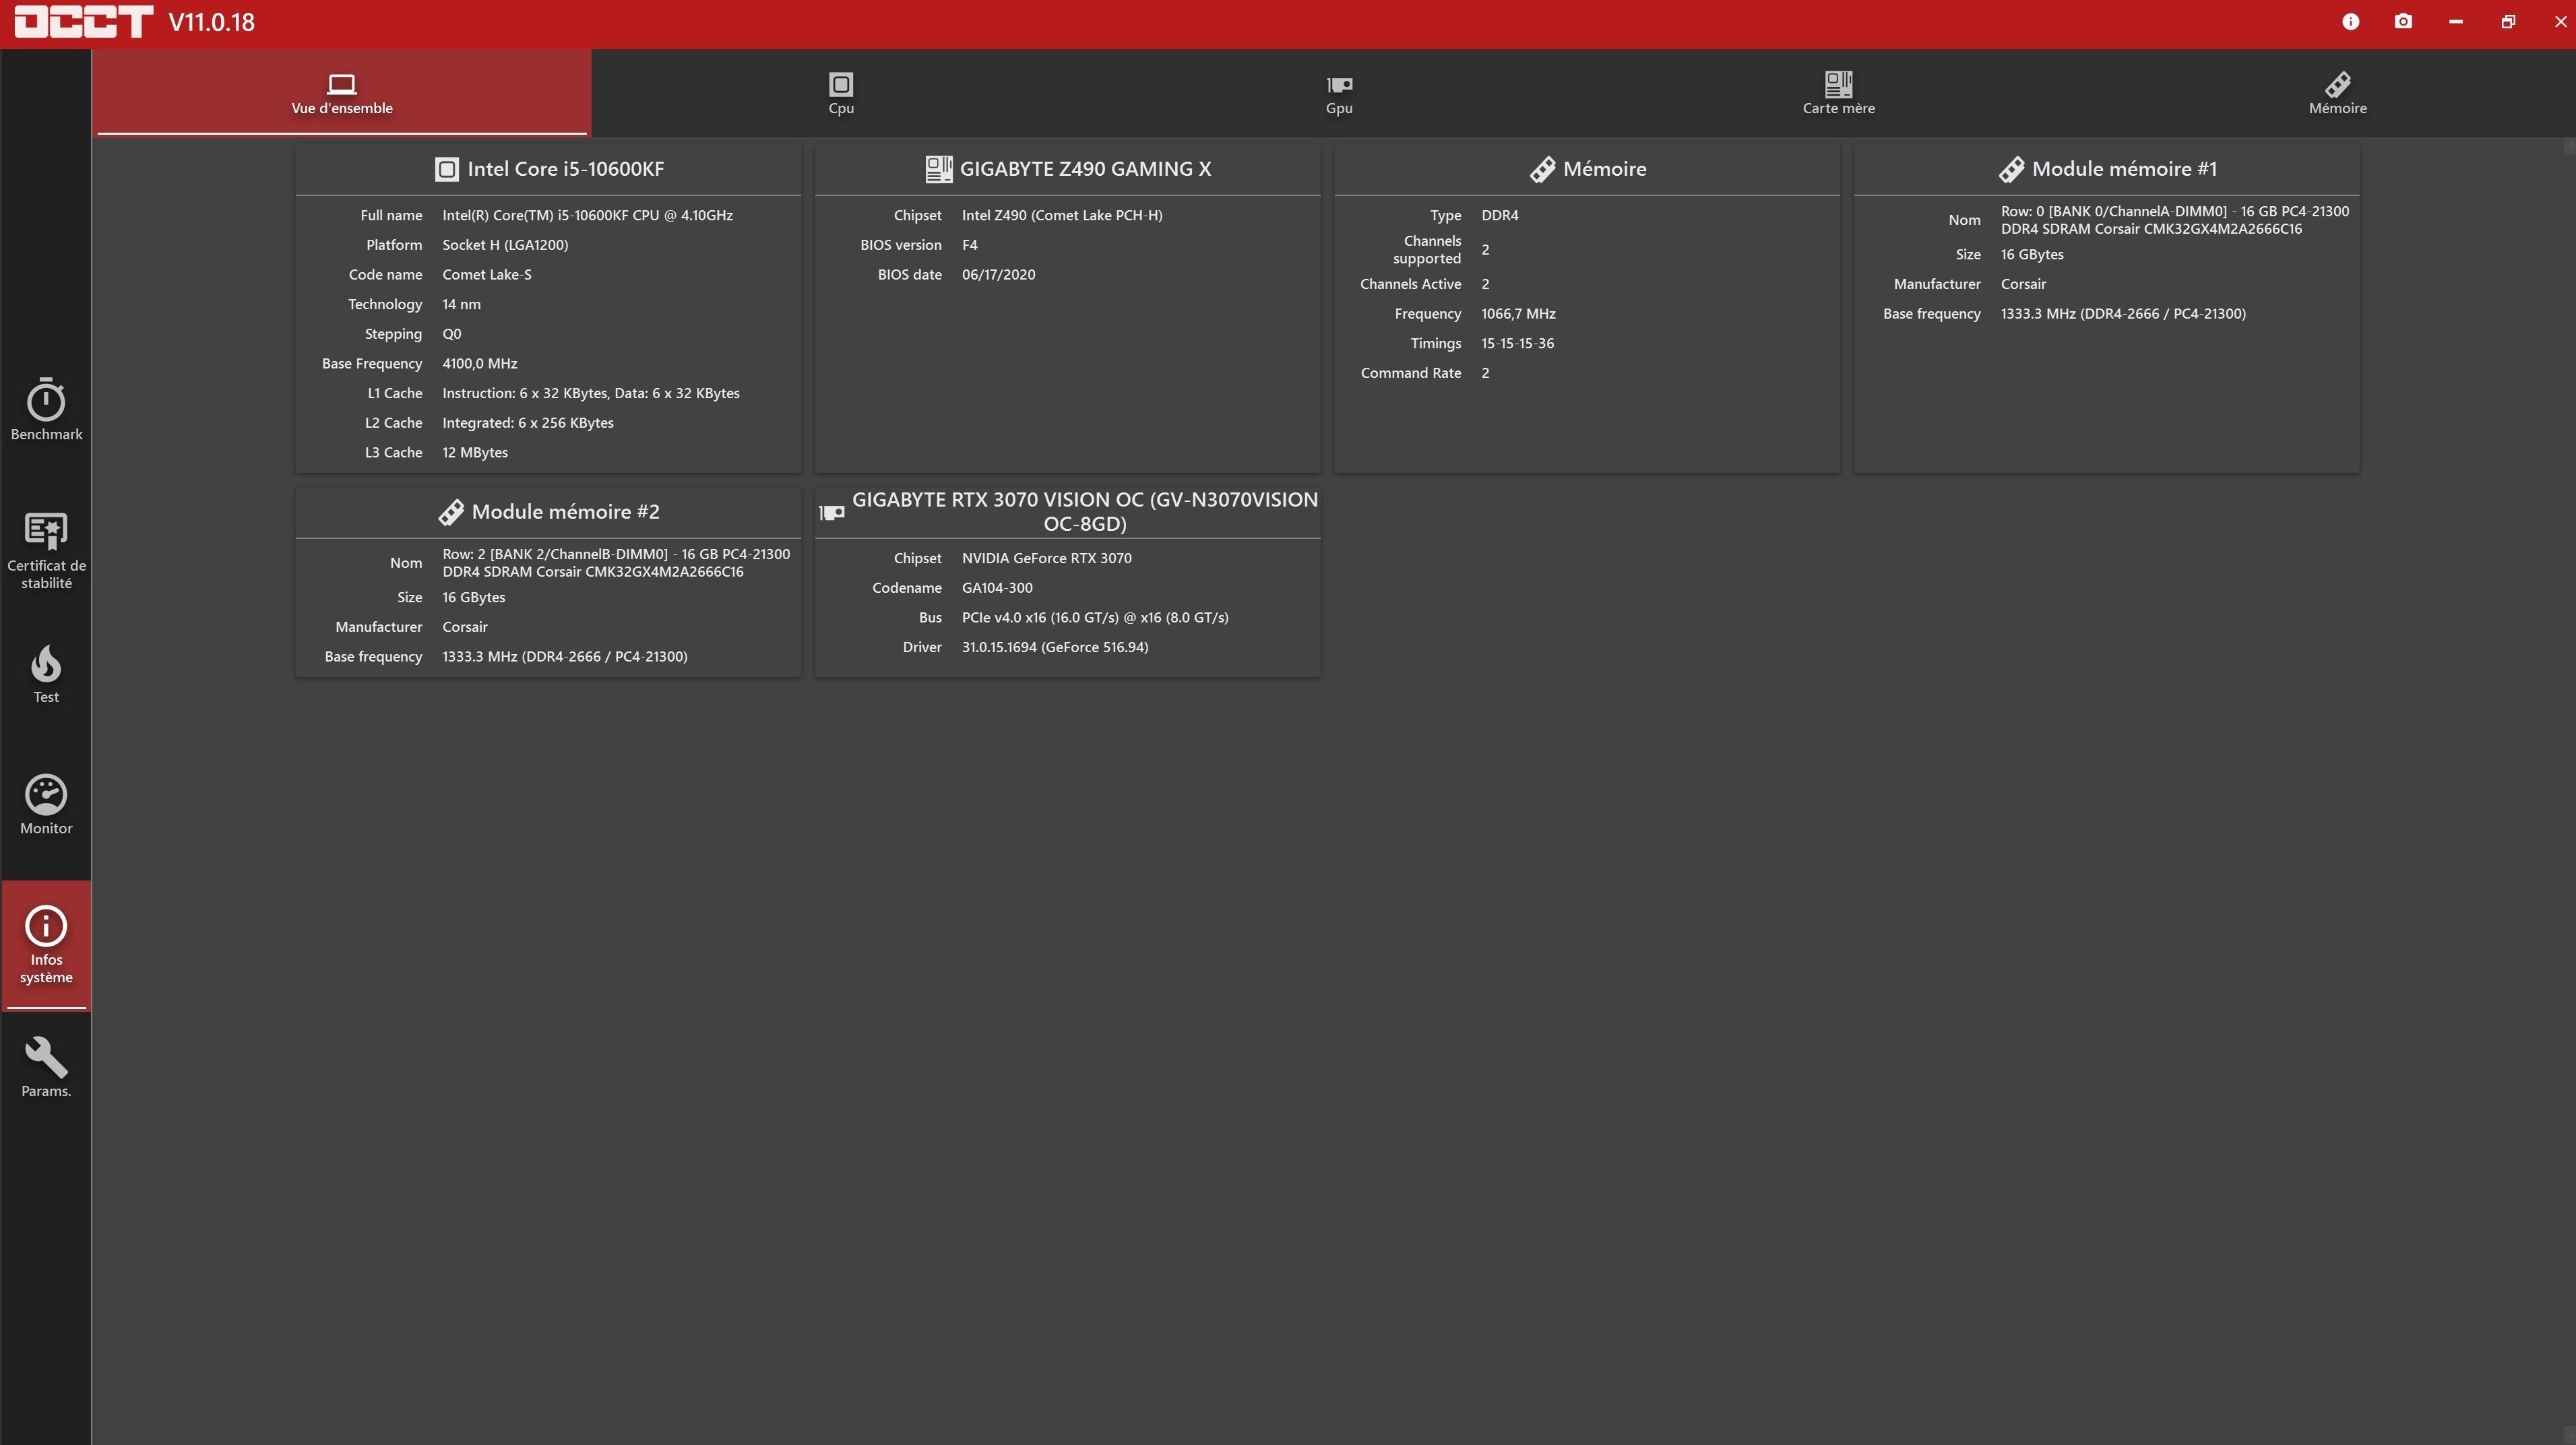
Task: Switch to the Mémoire tab
Action: (2337, 94)
